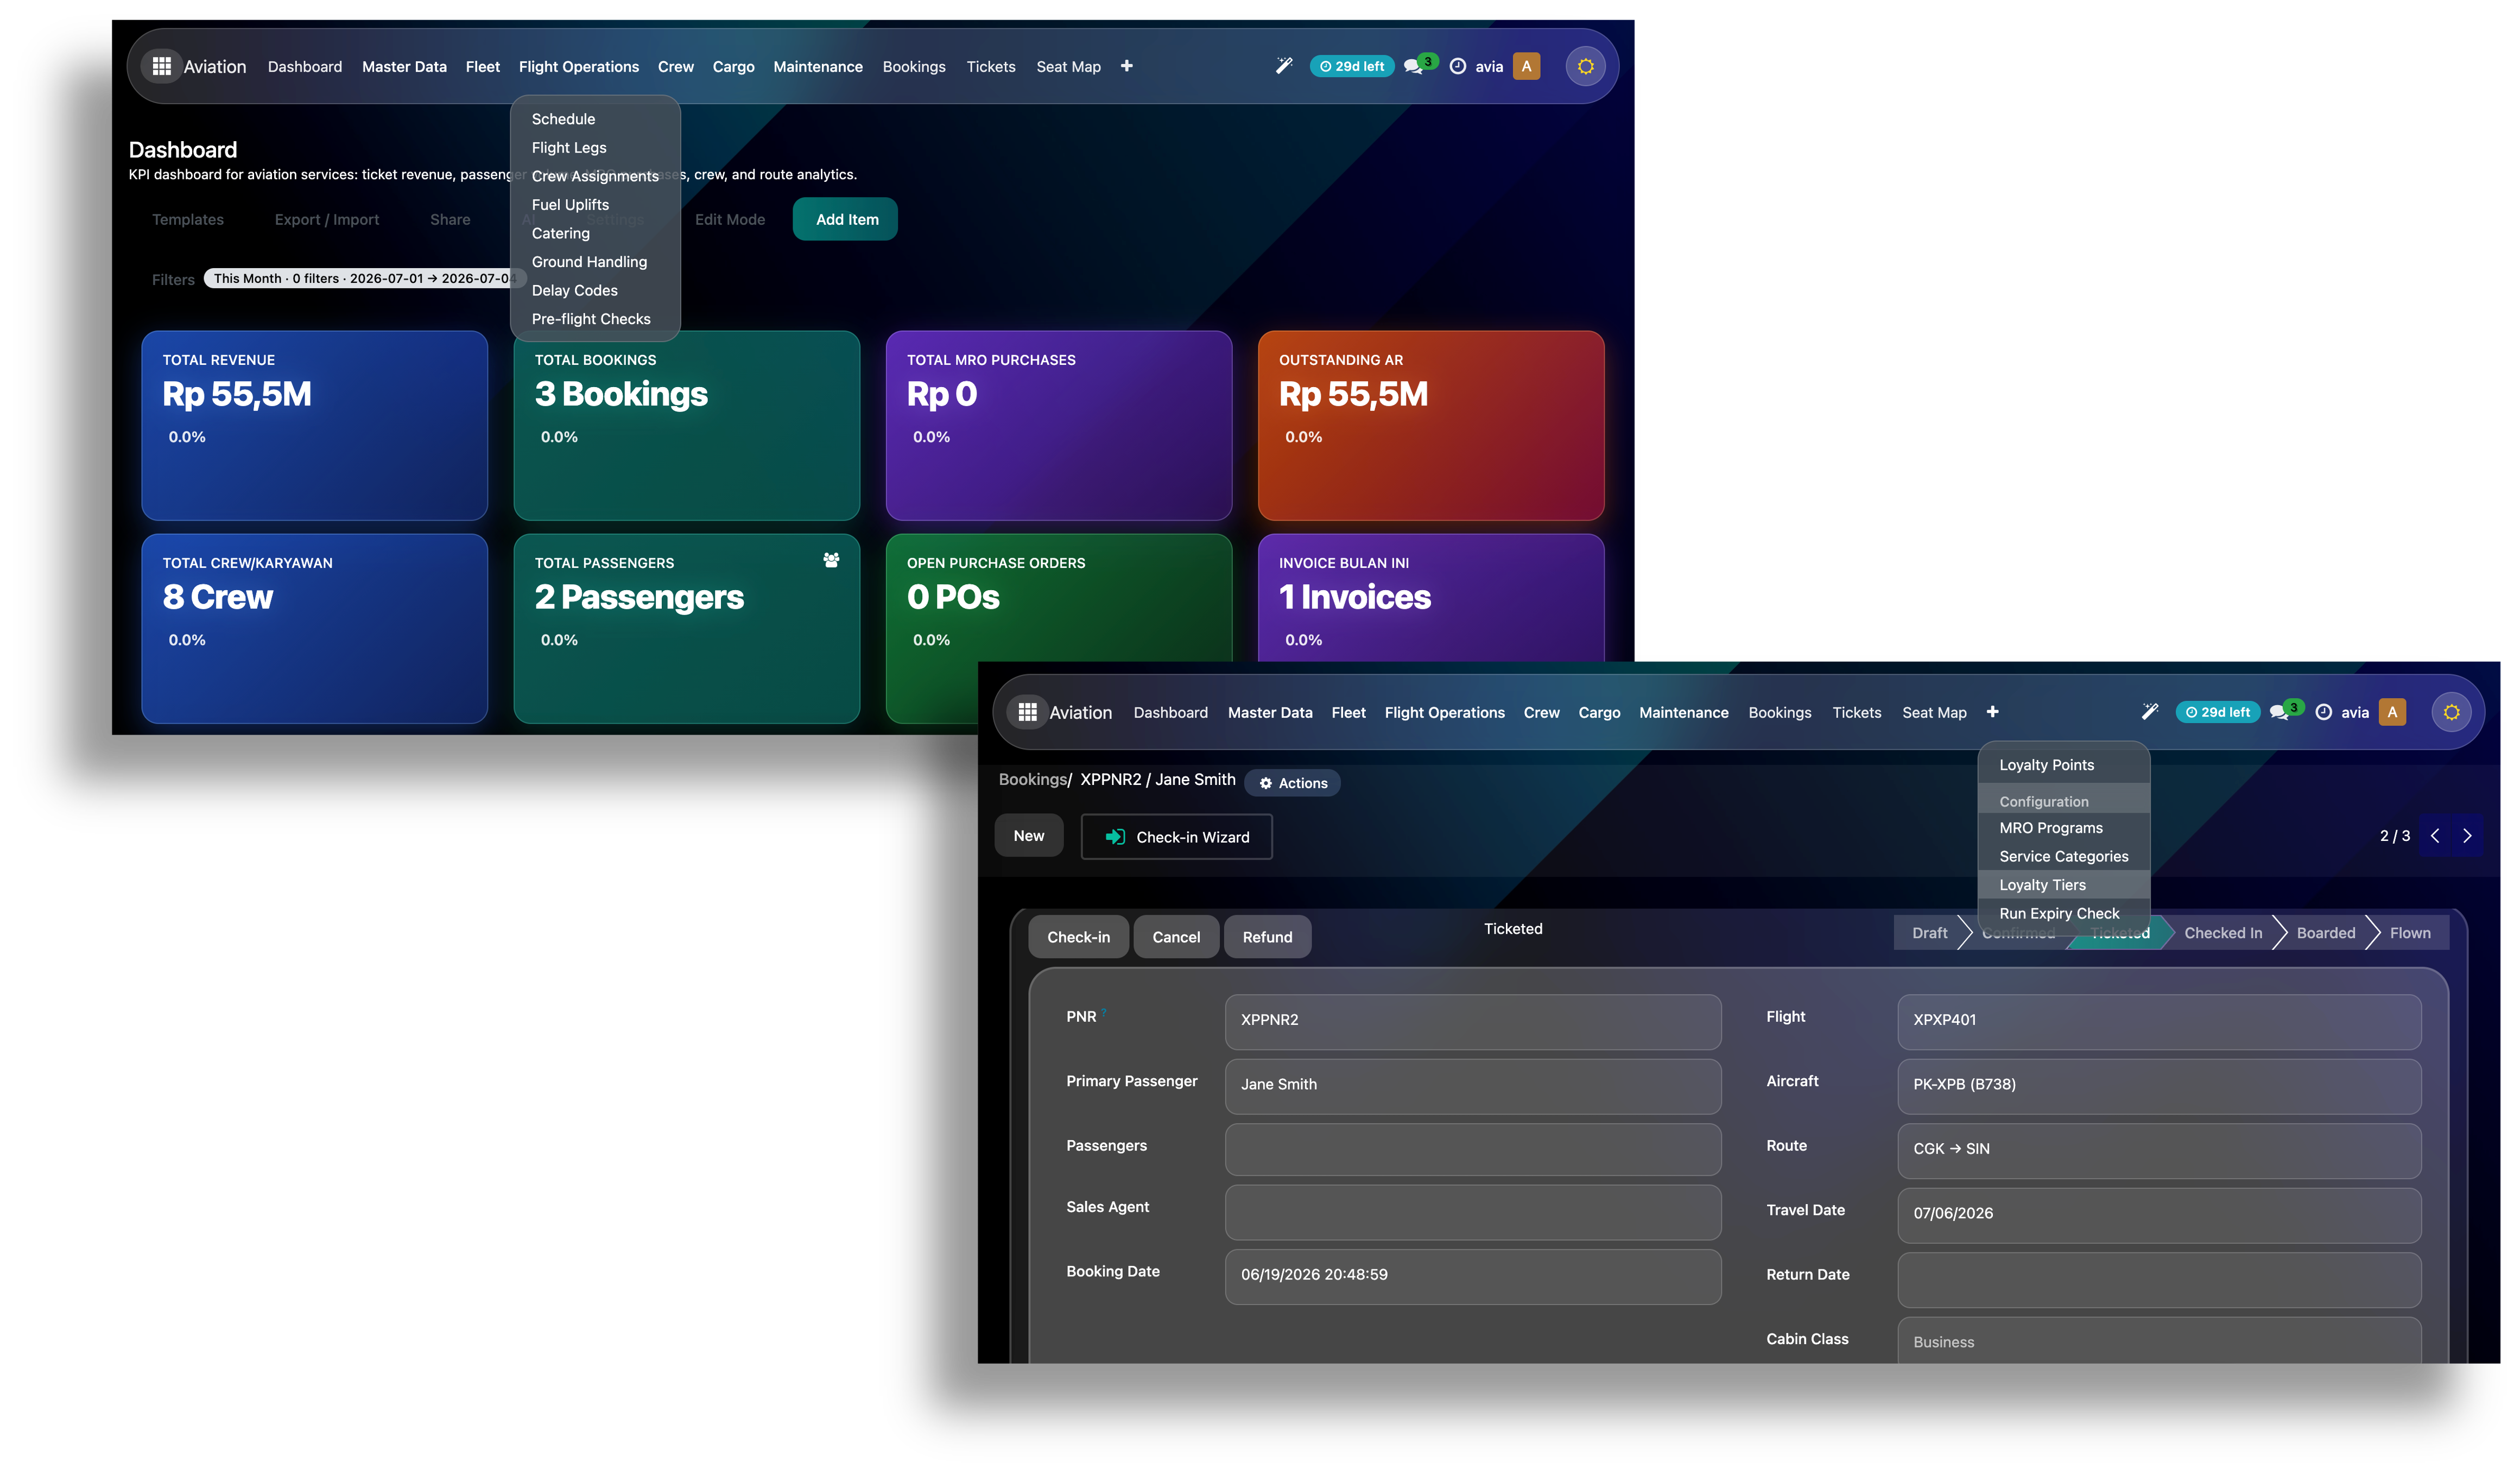Launch the Check-in Wizard
The height and width of the screenshot is (1475, 2520).
coord(1177,837)
